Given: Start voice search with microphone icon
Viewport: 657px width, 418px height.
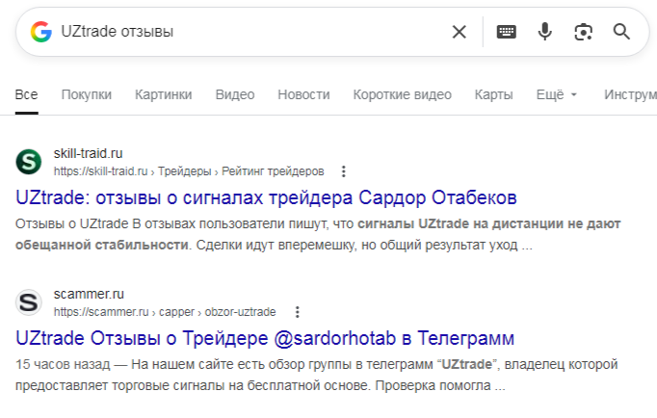Looking at the screenshot, I should (x=544, y=32).
